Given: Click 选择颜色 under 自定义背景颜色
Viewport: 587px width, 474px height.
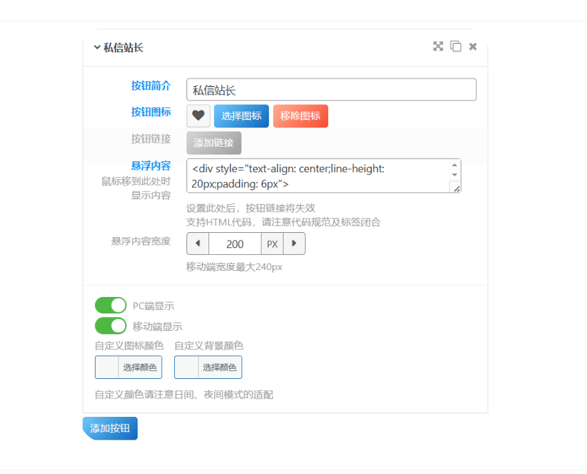Looking at the screenshot, I should (220, 367).
